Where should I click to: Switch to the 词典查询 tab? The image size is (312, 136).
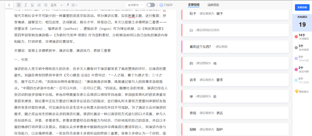(213, 5)
